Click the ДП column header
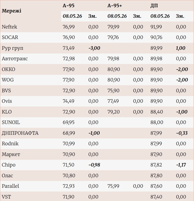This screenshot has width=194, height=201. pyautogui.click(x=154, y=6)
